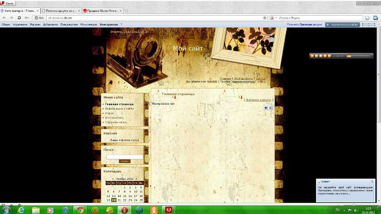Go to previous month in calendar
381x214 pixels.
point(113,179)
